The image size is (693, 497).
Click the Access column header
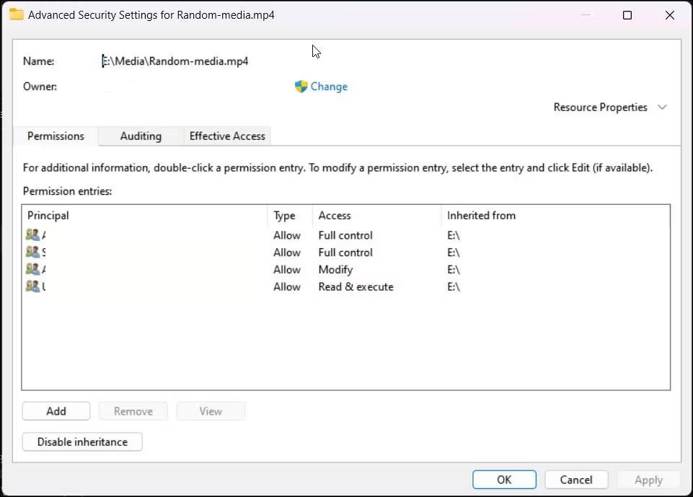pos(375,215)
